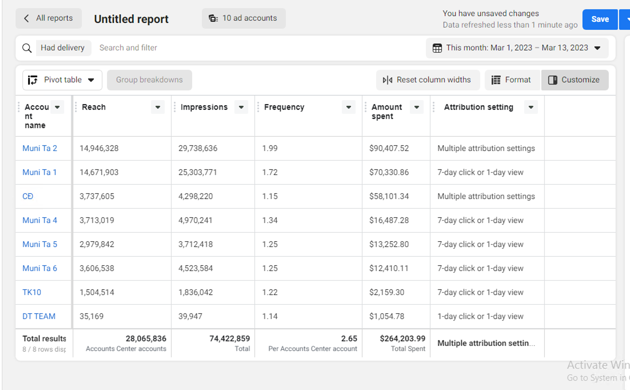
Task: Select total frequency 2.65
Action: pyautogui.click(x=349, y=339)
